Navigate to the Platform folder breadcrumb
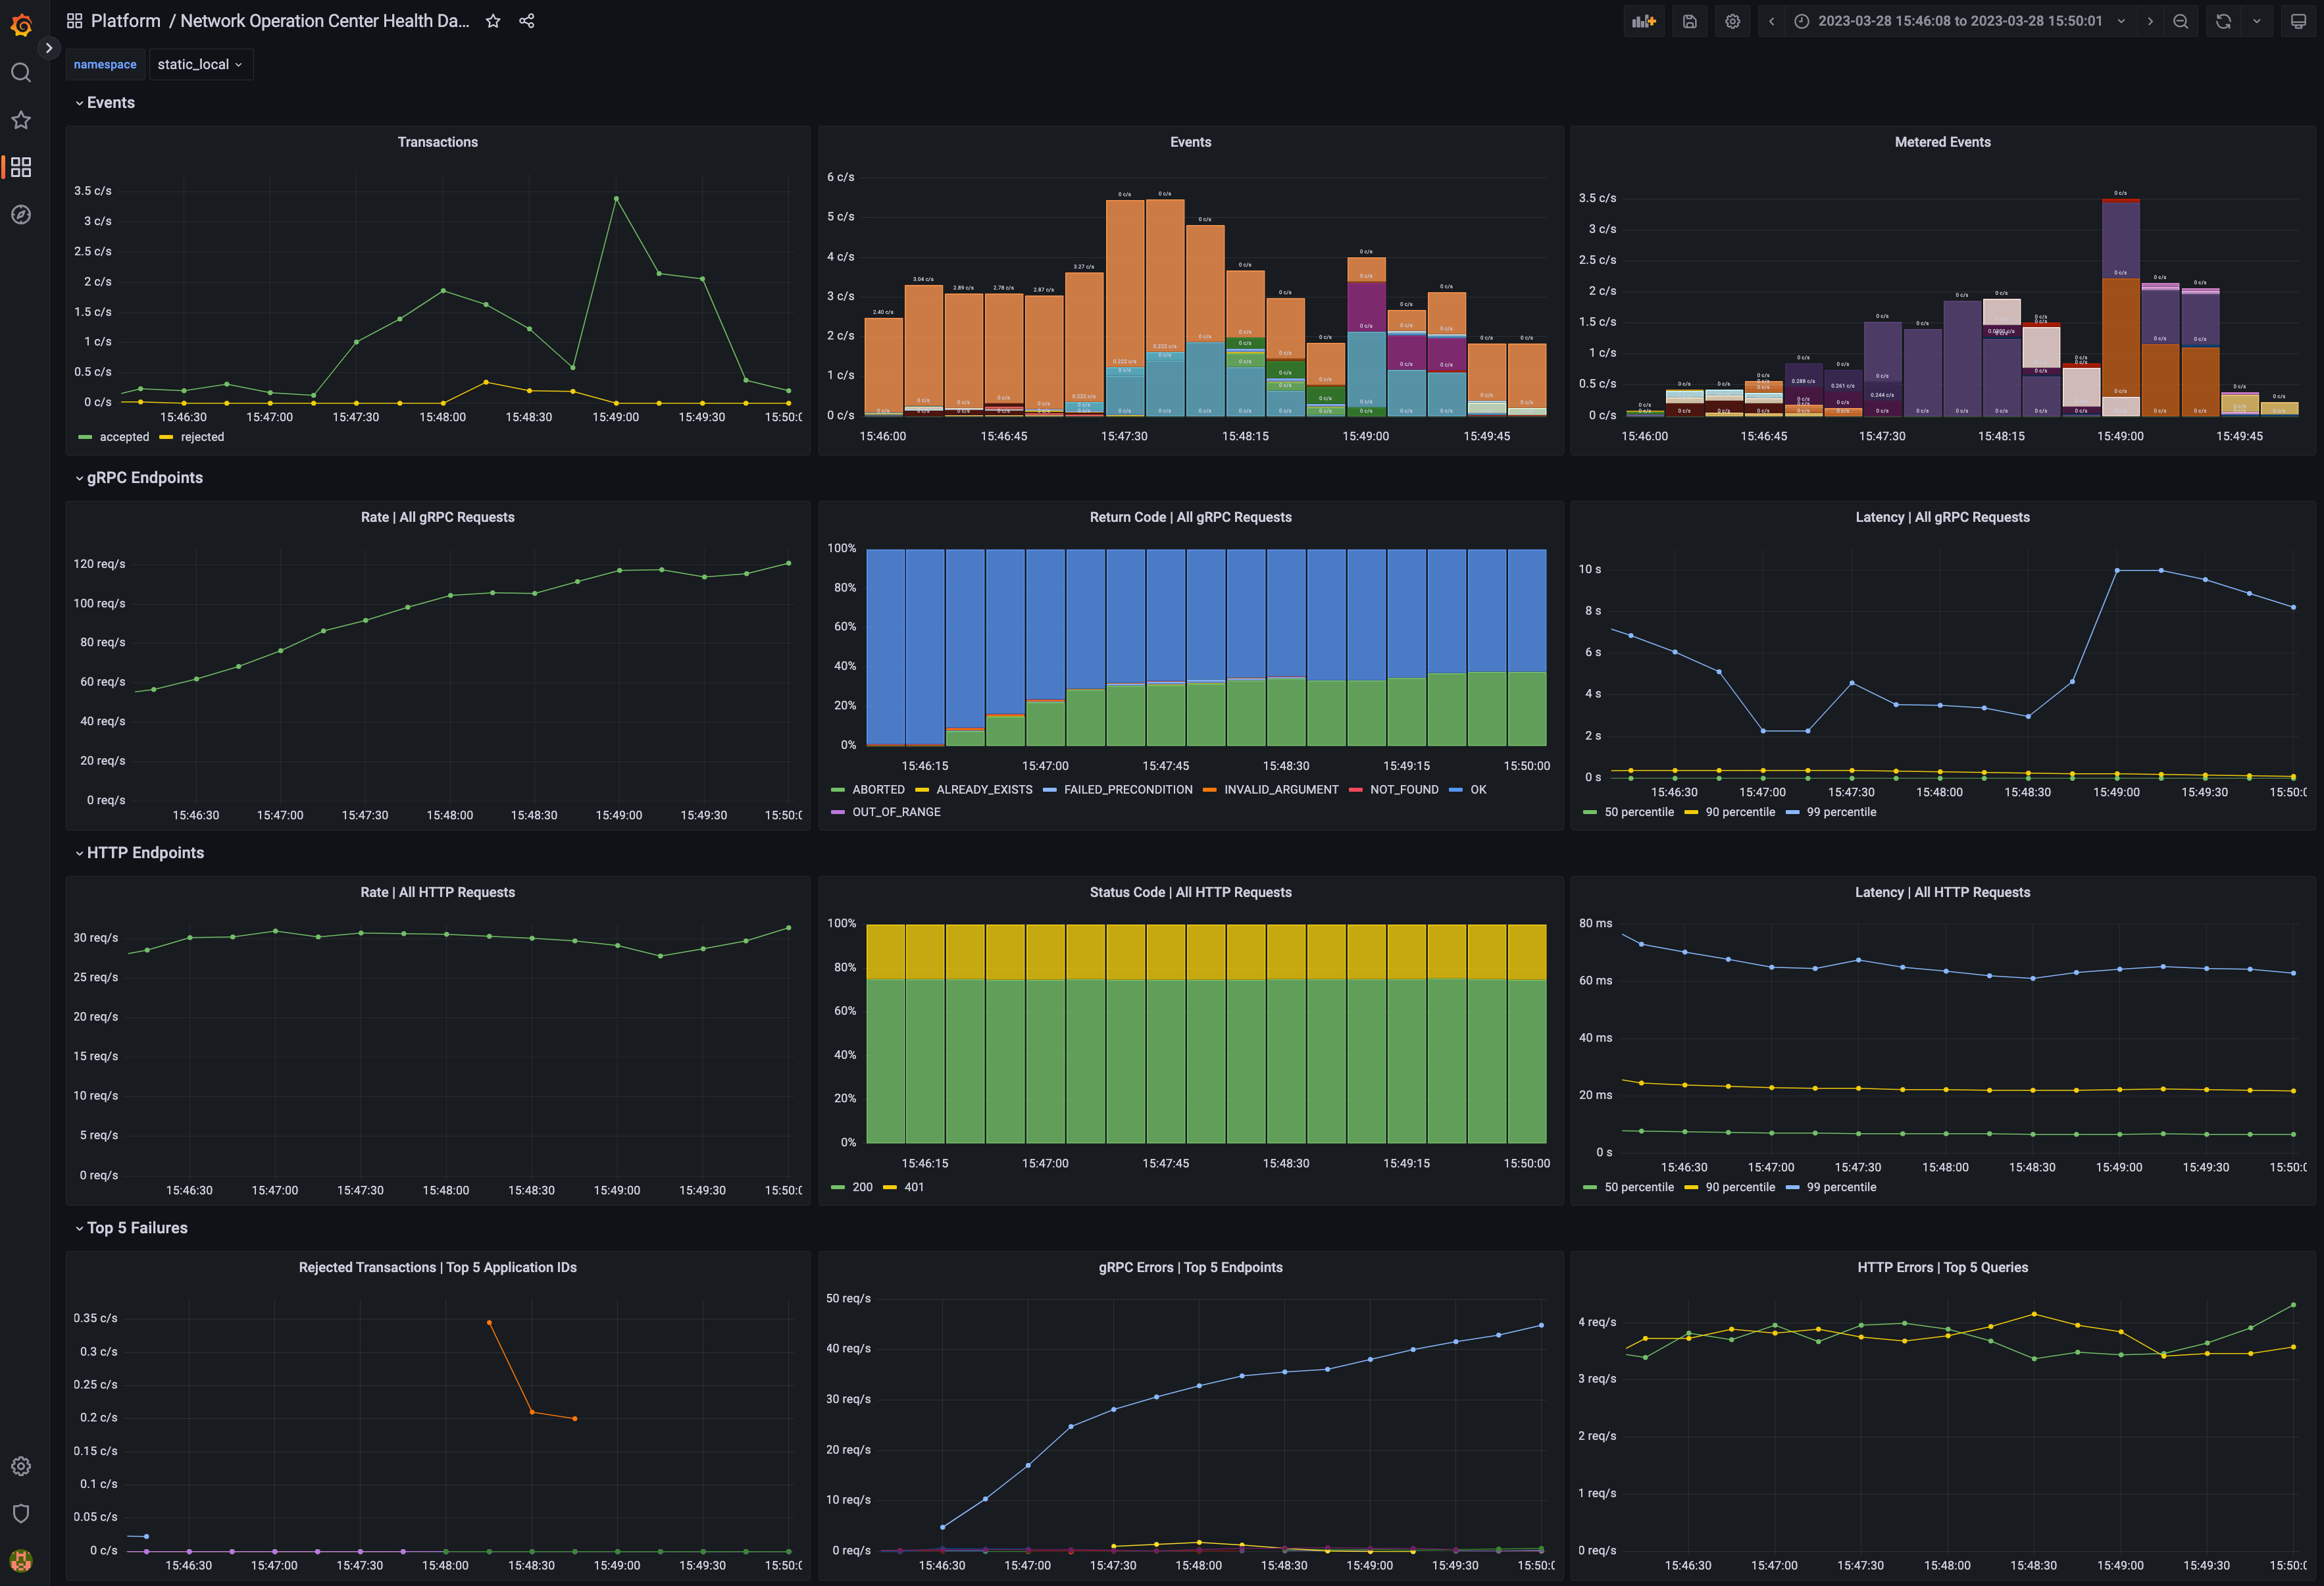This screenshot has width=2324, height=1586. click(125, 20)
